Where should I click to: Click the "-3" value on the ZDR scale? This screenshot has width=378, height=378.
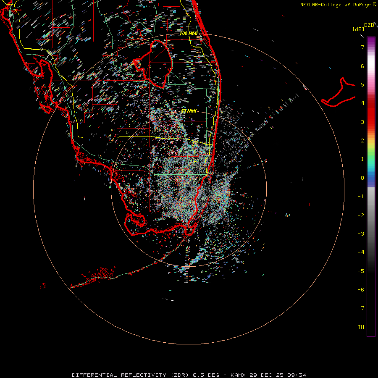coord(361,234)
